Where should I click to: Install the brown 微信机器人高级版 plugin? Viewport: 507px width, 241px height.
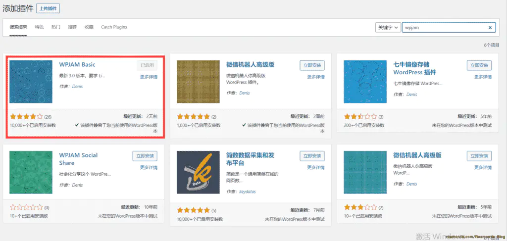pos(312,65)
